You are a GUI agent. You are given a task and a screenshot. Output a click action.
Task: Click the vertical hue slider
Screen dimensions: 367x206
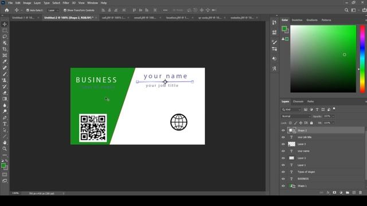[362, 58]
